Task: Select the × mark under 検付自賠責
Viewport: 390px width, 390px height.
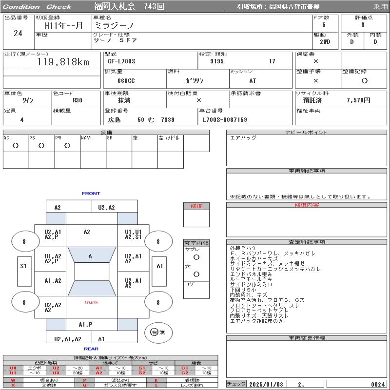Action: tap(199, 100)
